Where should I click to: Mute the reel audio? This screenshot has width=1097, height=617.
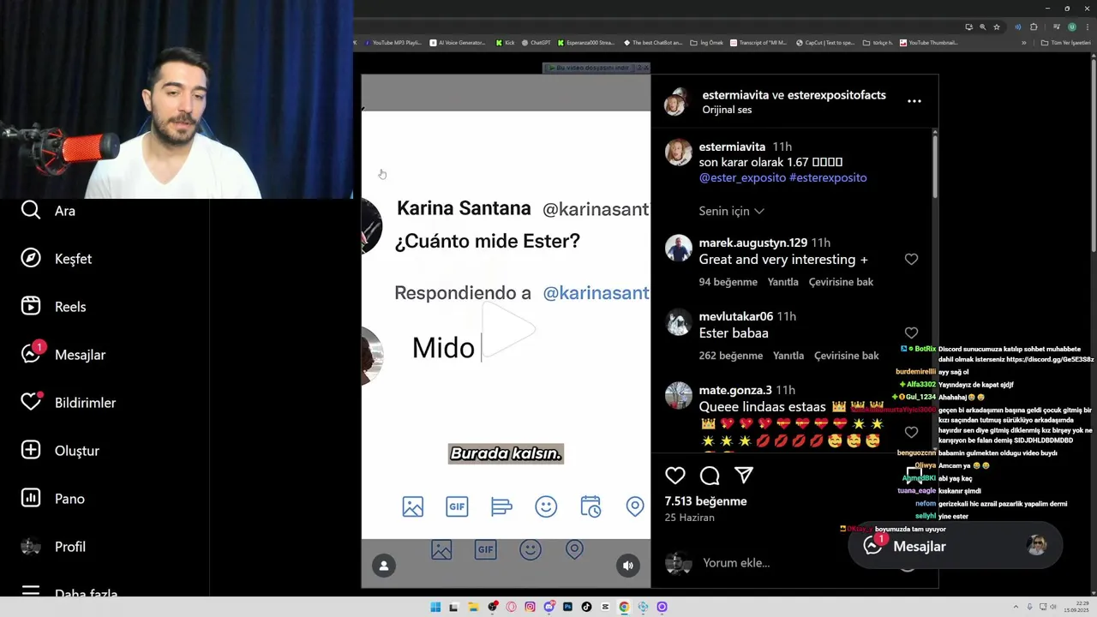(x=628, y=566)
